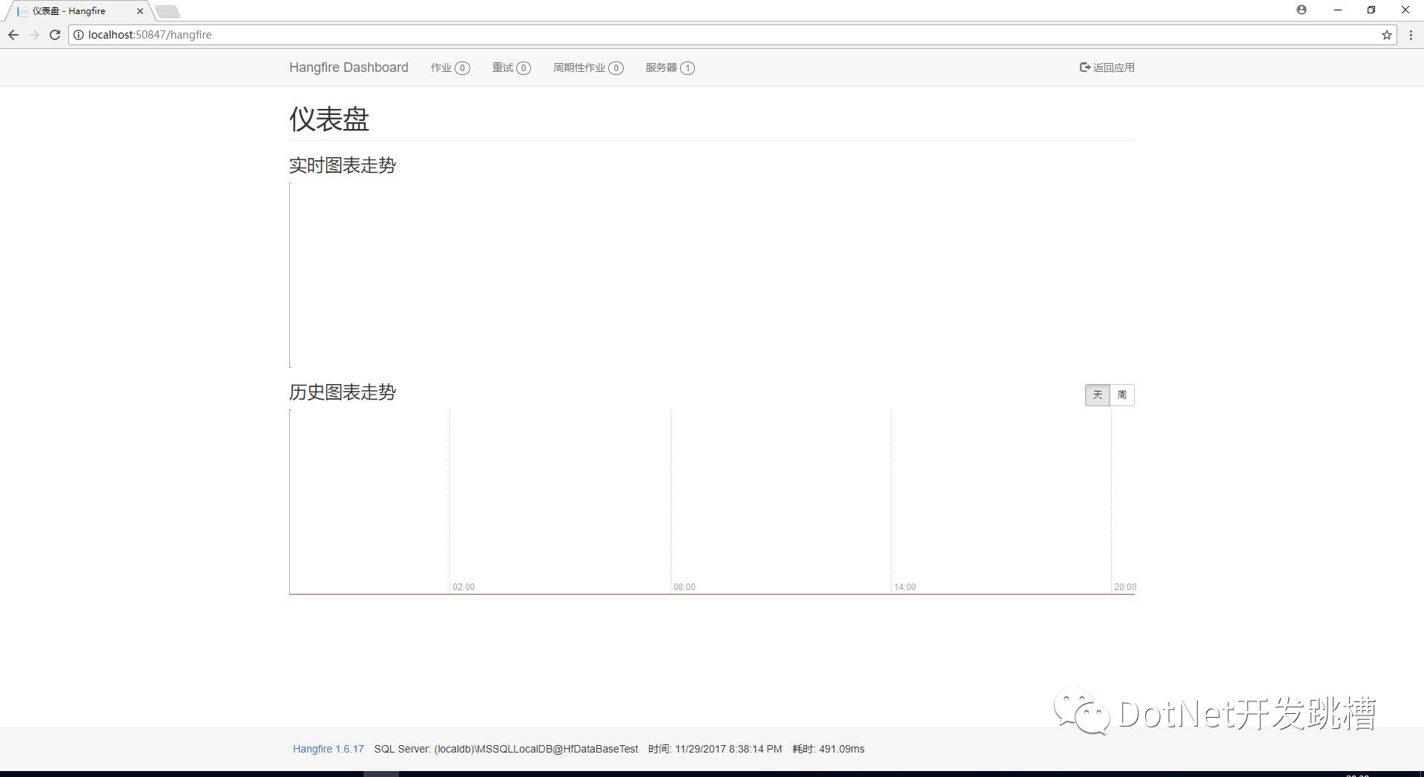Open the Chrome profile avatar icon
Viewport: 1424px width, 777px height.
[1302, 10]
